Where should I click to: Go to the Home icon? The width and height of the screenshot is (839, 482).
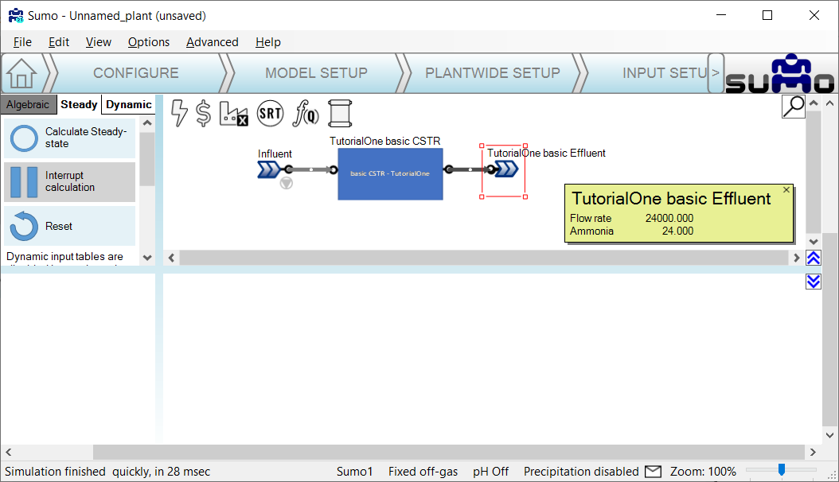pos(21,73)
